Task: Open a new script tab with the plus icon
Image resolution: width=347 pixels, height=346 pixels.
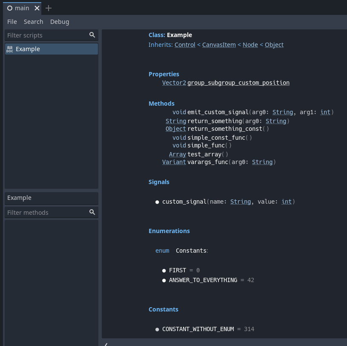Action: (48, 8)
